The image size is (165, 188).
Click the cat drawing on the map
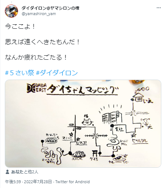click(x=87, y=121)
